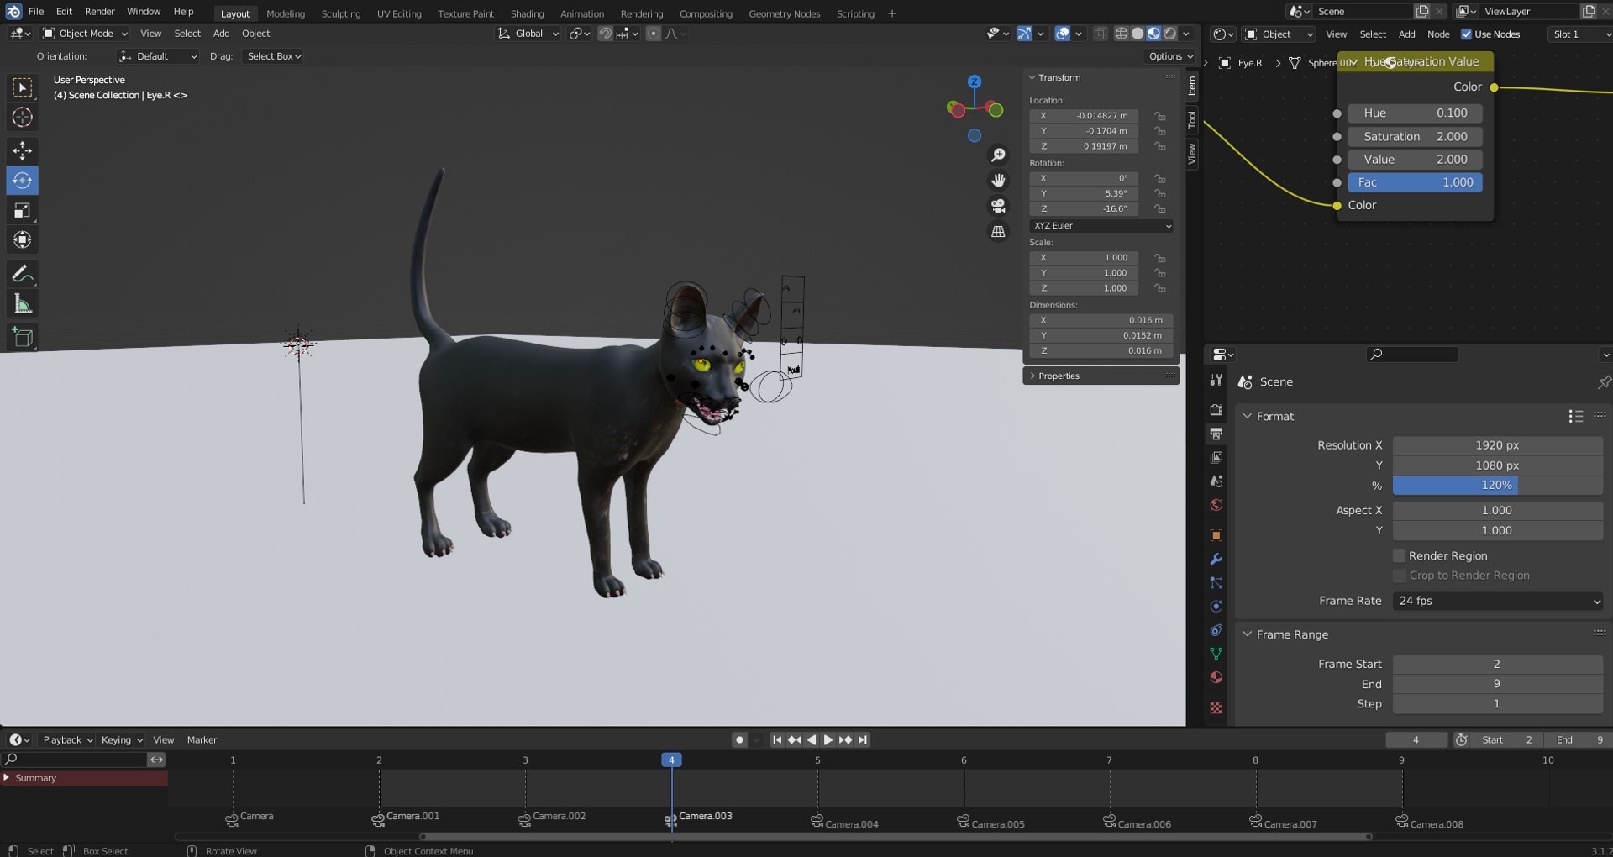Switch to the Shading workspace tab
Viewport: 1613px width, 857px height.
point(527,13)
